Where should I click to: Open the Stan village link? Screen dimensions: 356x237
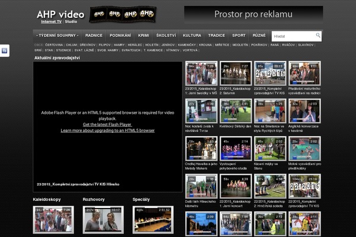point(49,50)
